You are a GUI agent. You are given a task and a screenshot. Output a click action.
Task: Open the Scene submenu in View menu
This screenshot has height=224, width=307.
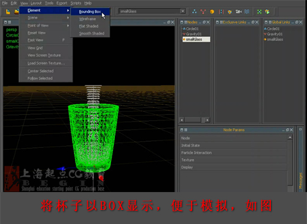click(46, 18)
